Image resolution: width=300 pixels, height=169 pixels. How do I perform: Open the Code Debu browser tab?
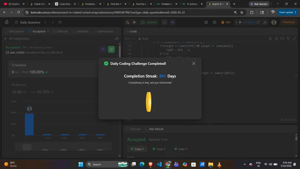pyautogui.click(x=65, y=4)
